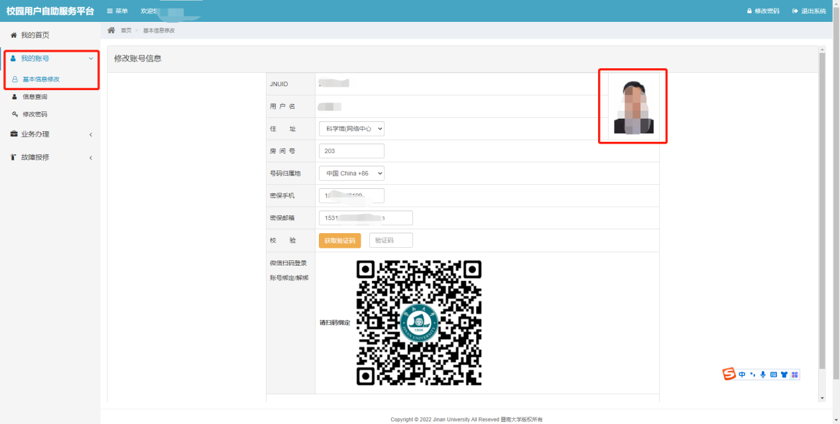This screenshot has width=840, height=424.
Task: Open 我的首页 from the sidebar
Action: coord(34,35)
